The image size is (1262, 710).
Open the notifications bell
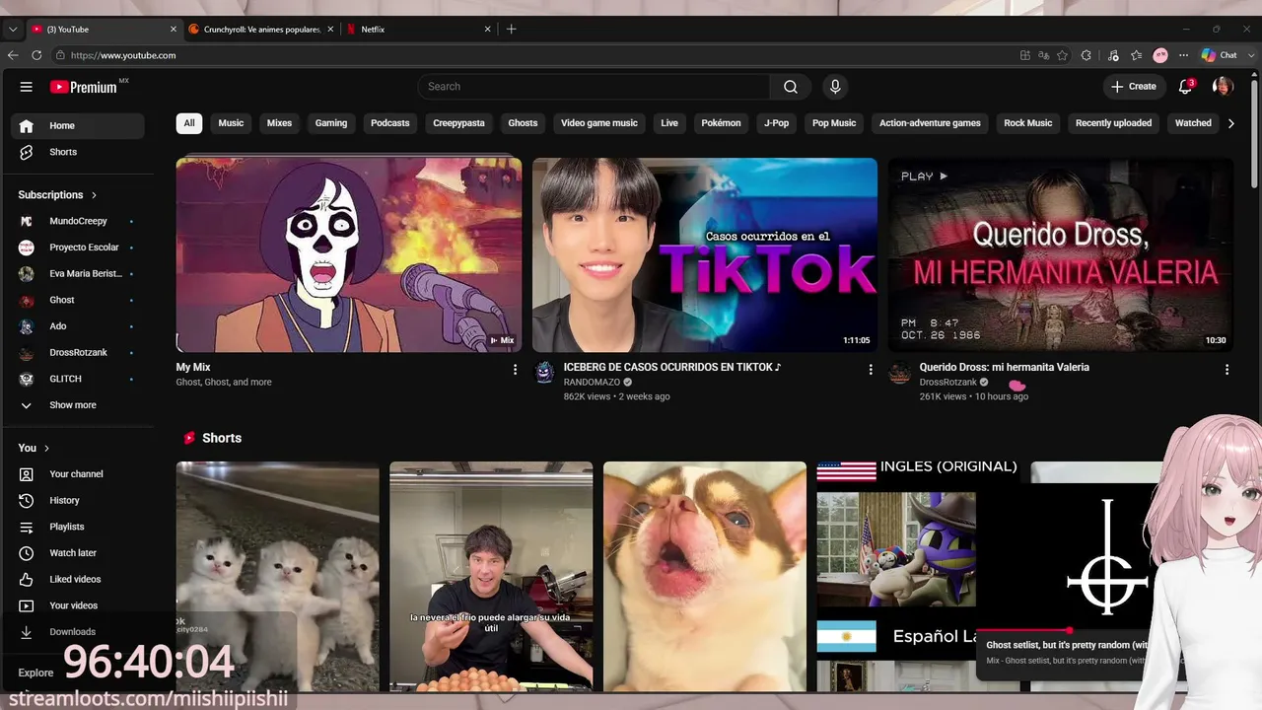tap(1186, 87)
